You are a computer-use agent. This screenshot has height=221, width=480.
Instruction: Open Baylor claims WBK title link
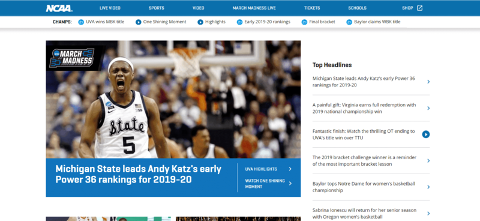377,22
